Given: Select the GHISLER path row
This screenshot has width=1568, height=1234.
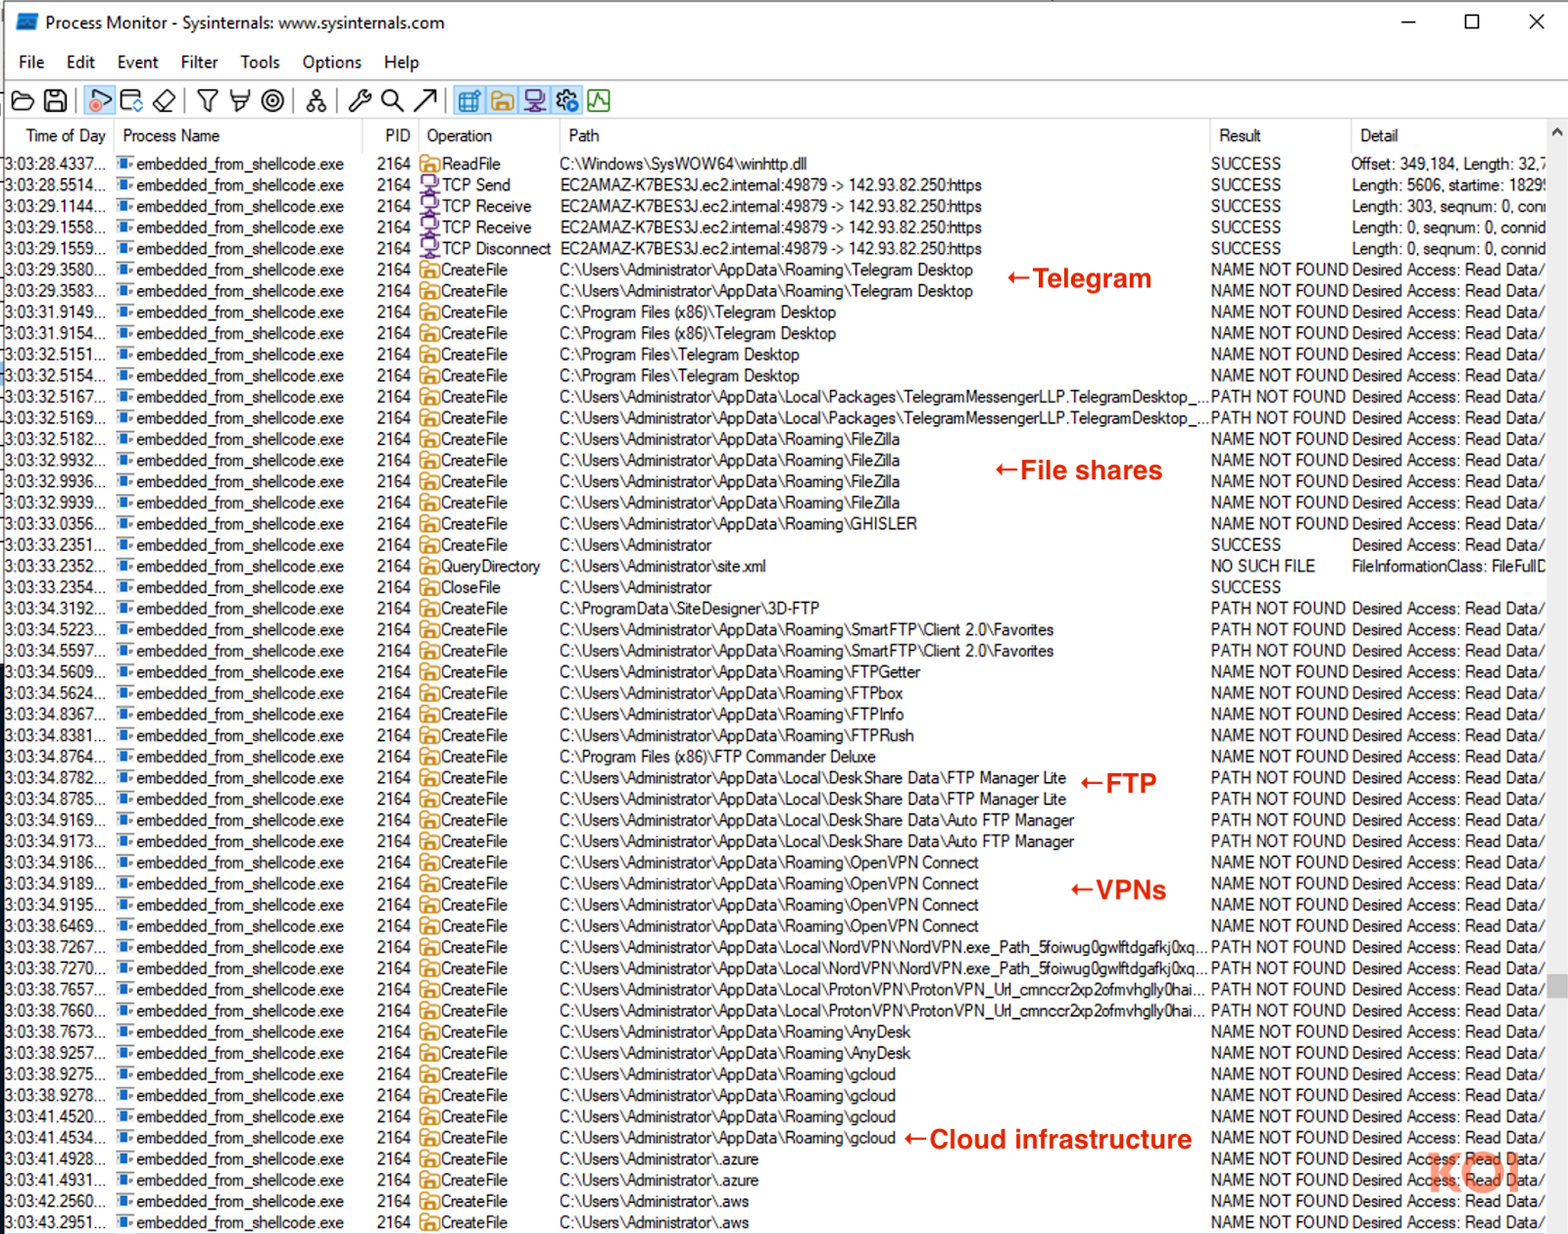Looking at the screenshot, I should tap(775, 523).
